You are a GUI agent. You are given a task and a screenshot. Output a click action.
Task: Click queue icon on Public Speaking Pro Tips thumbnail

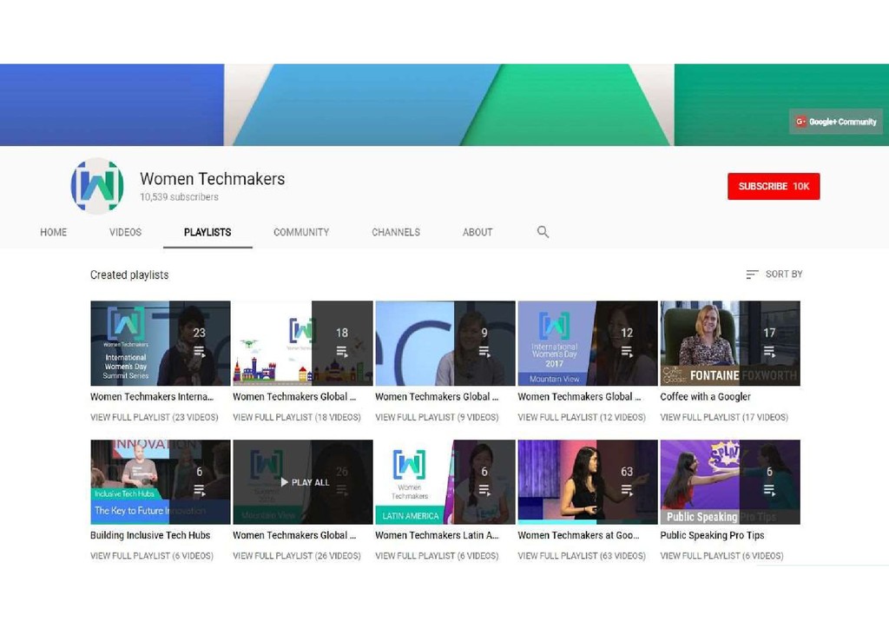click(769, 490)
